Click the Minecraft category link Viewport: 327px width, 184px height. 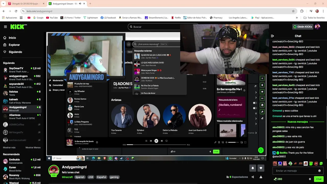click(x=67, y=177)
